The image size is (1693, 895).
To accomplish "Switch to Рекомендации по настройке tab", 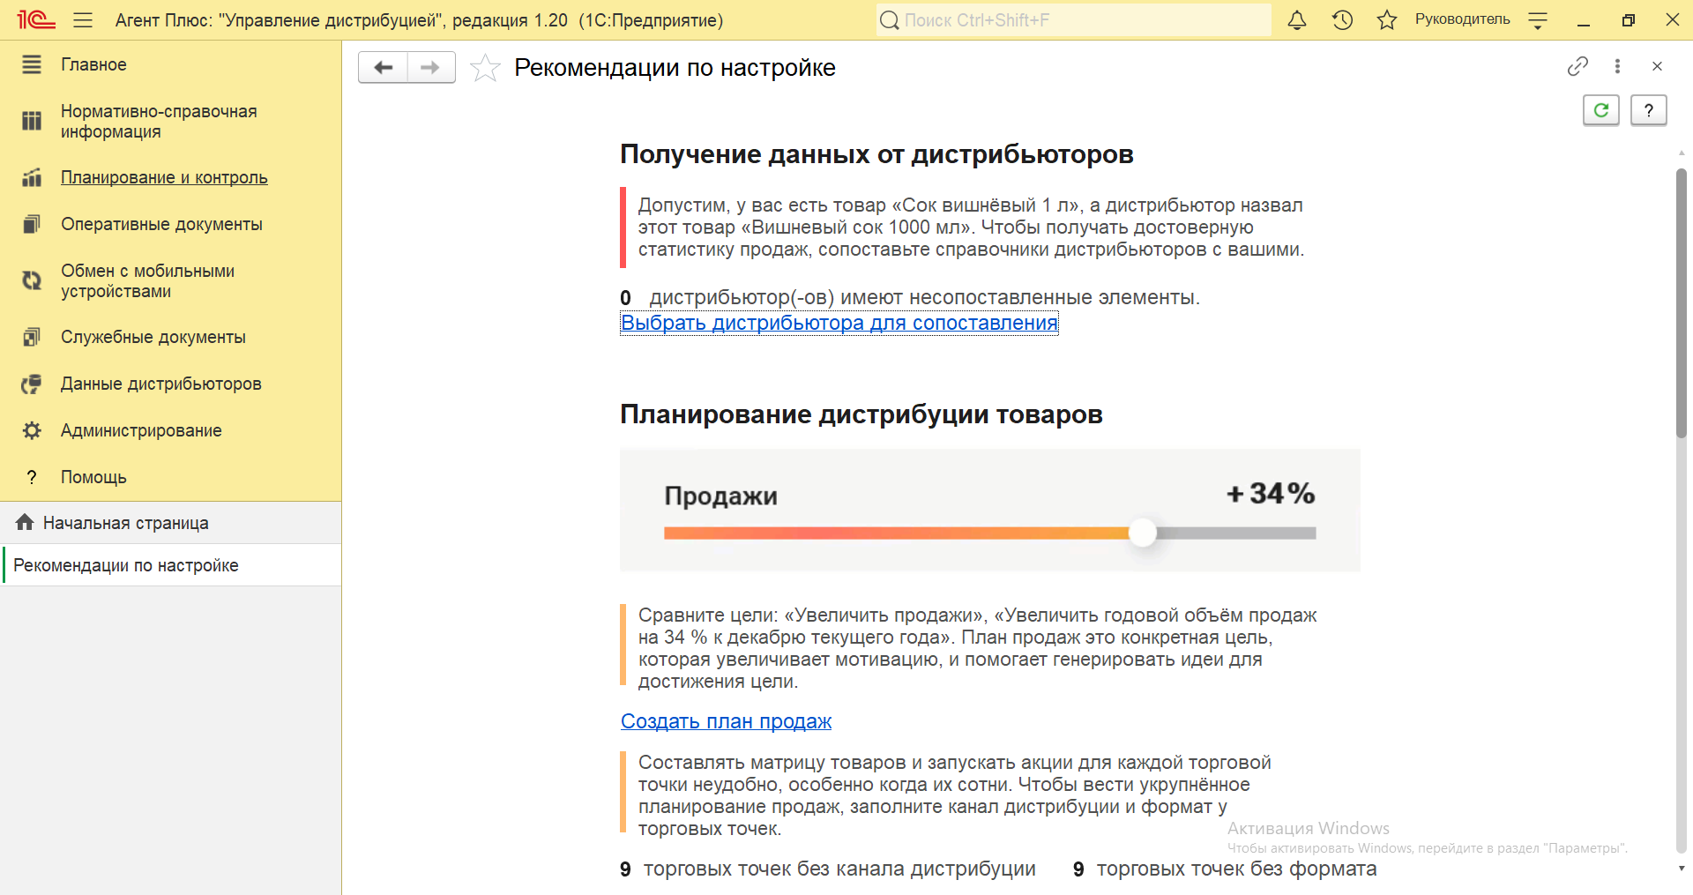I will click(170, 565).
